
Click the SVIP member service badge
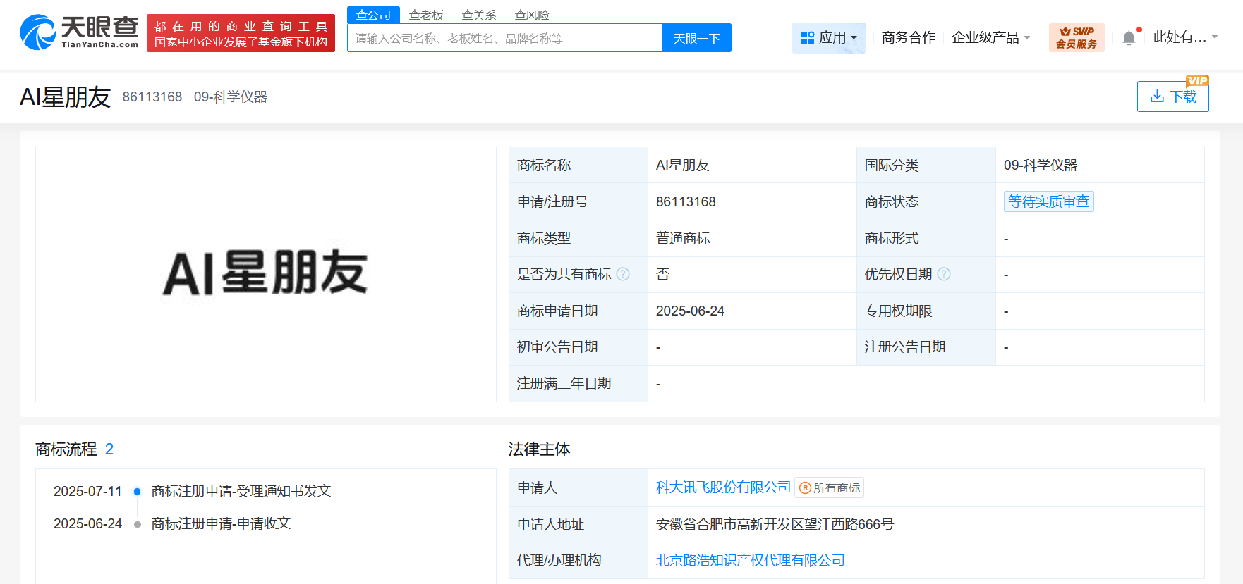coord(1076,37)
